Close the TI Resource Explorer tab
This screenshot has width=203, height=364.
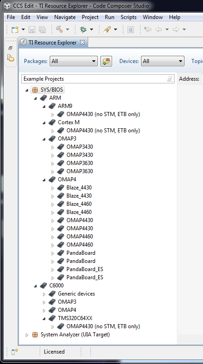click(82, 42)
